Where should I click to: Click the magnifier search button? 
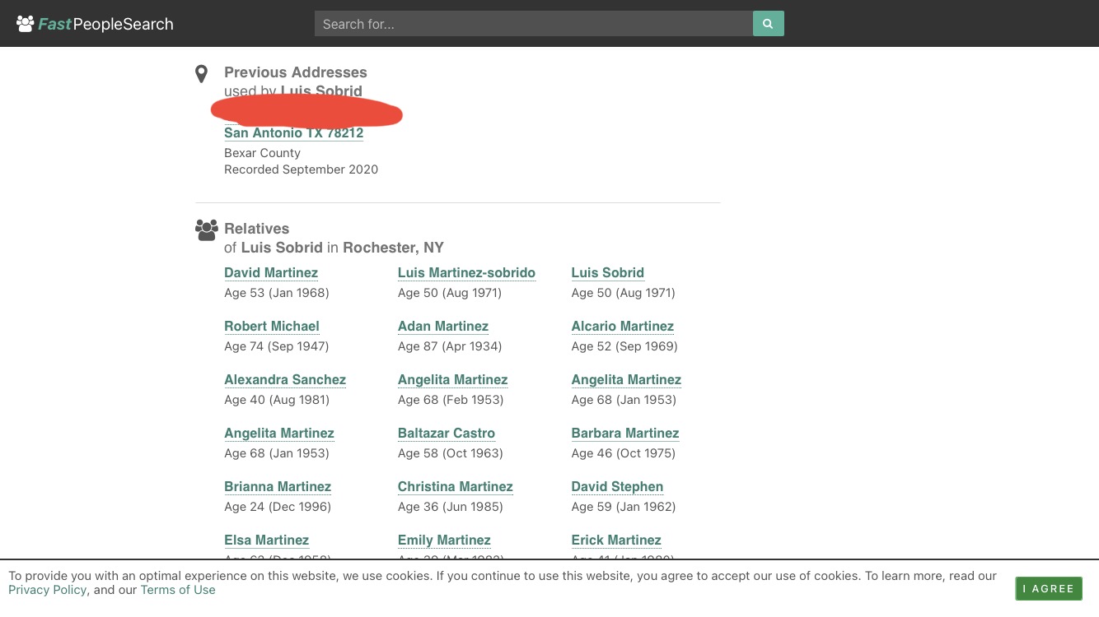(768, 24)
